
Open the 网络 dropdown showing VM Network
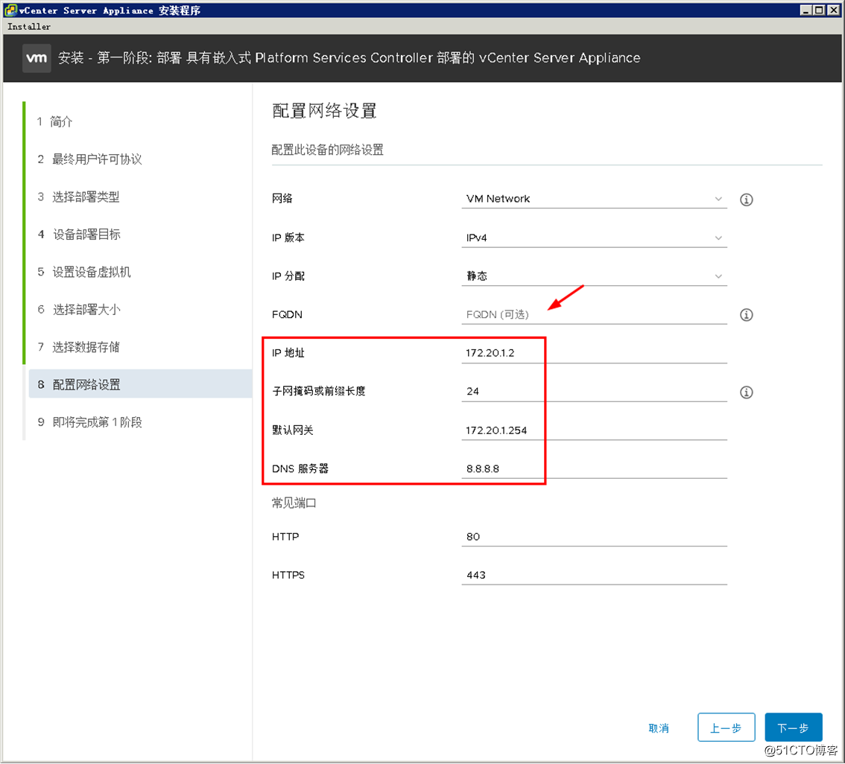[x=594, y=199]
